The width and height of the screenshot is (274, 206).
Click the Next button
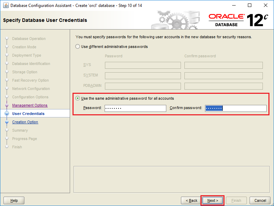(213, 200)
